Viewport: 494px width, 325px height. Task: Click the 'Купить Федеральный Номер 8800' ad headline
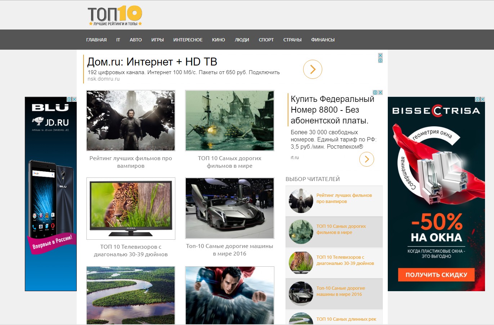tap(332, 110)
